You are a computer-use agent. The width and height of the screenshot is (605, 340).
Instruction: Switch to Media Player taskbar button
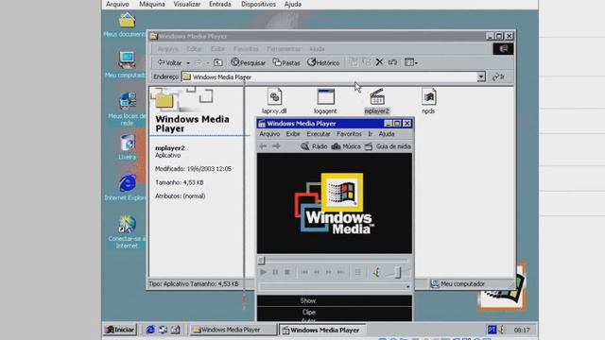pyautogui.click(x=322, y=330)
